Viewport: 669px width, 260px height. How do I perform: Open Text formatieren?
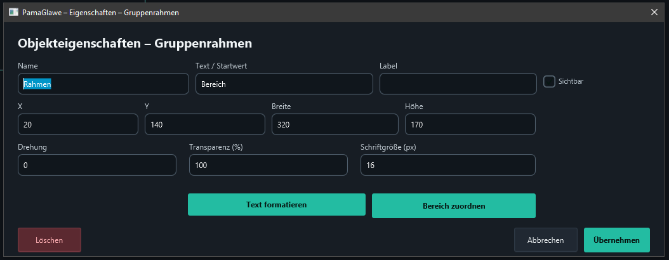pyautogui.click(x=277, y=205)
